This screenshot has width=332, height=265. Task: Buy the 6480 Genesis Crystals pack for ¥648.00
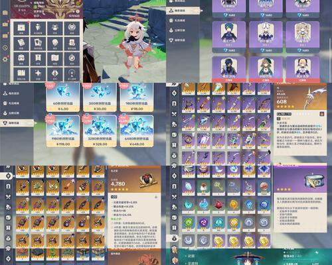137,131
